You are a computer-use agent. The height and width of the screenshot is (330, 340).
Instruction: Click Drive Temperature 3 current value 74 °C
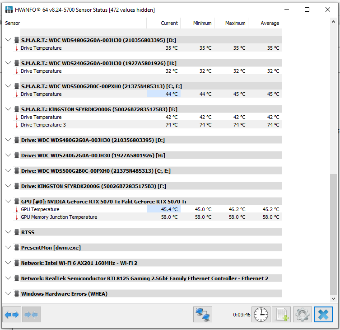pyautogui.click(x=172, y=125)
